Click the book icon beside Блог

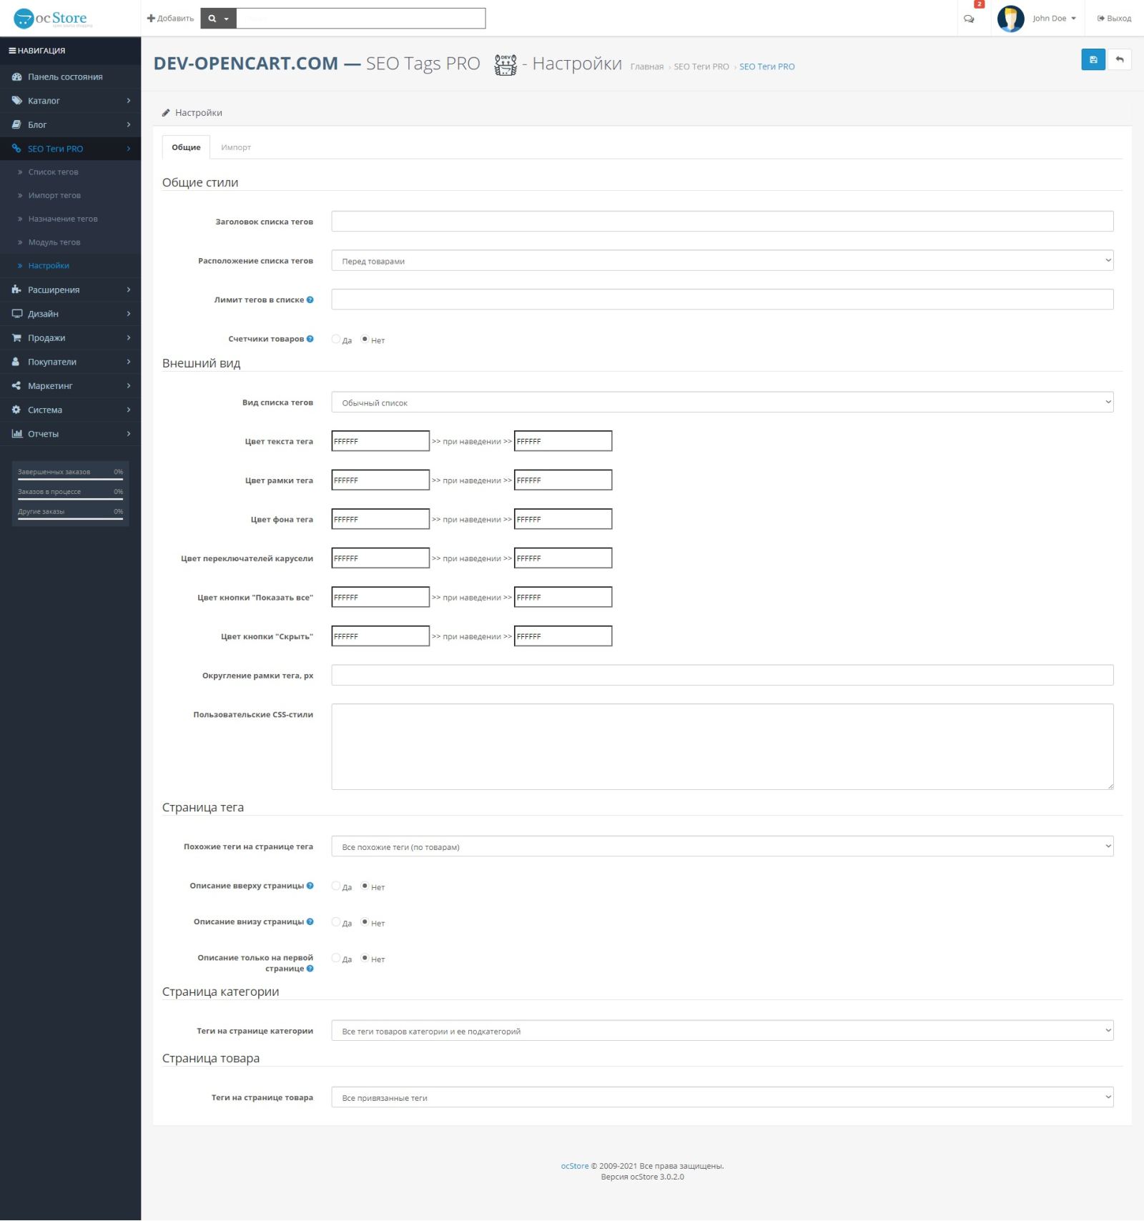[x=17, y=124]
